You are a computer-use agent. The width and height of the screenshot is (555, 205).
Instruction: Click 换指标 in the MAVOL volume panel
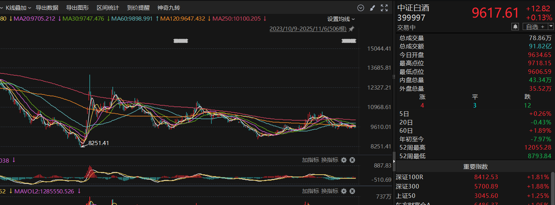[x=330, y=191]
